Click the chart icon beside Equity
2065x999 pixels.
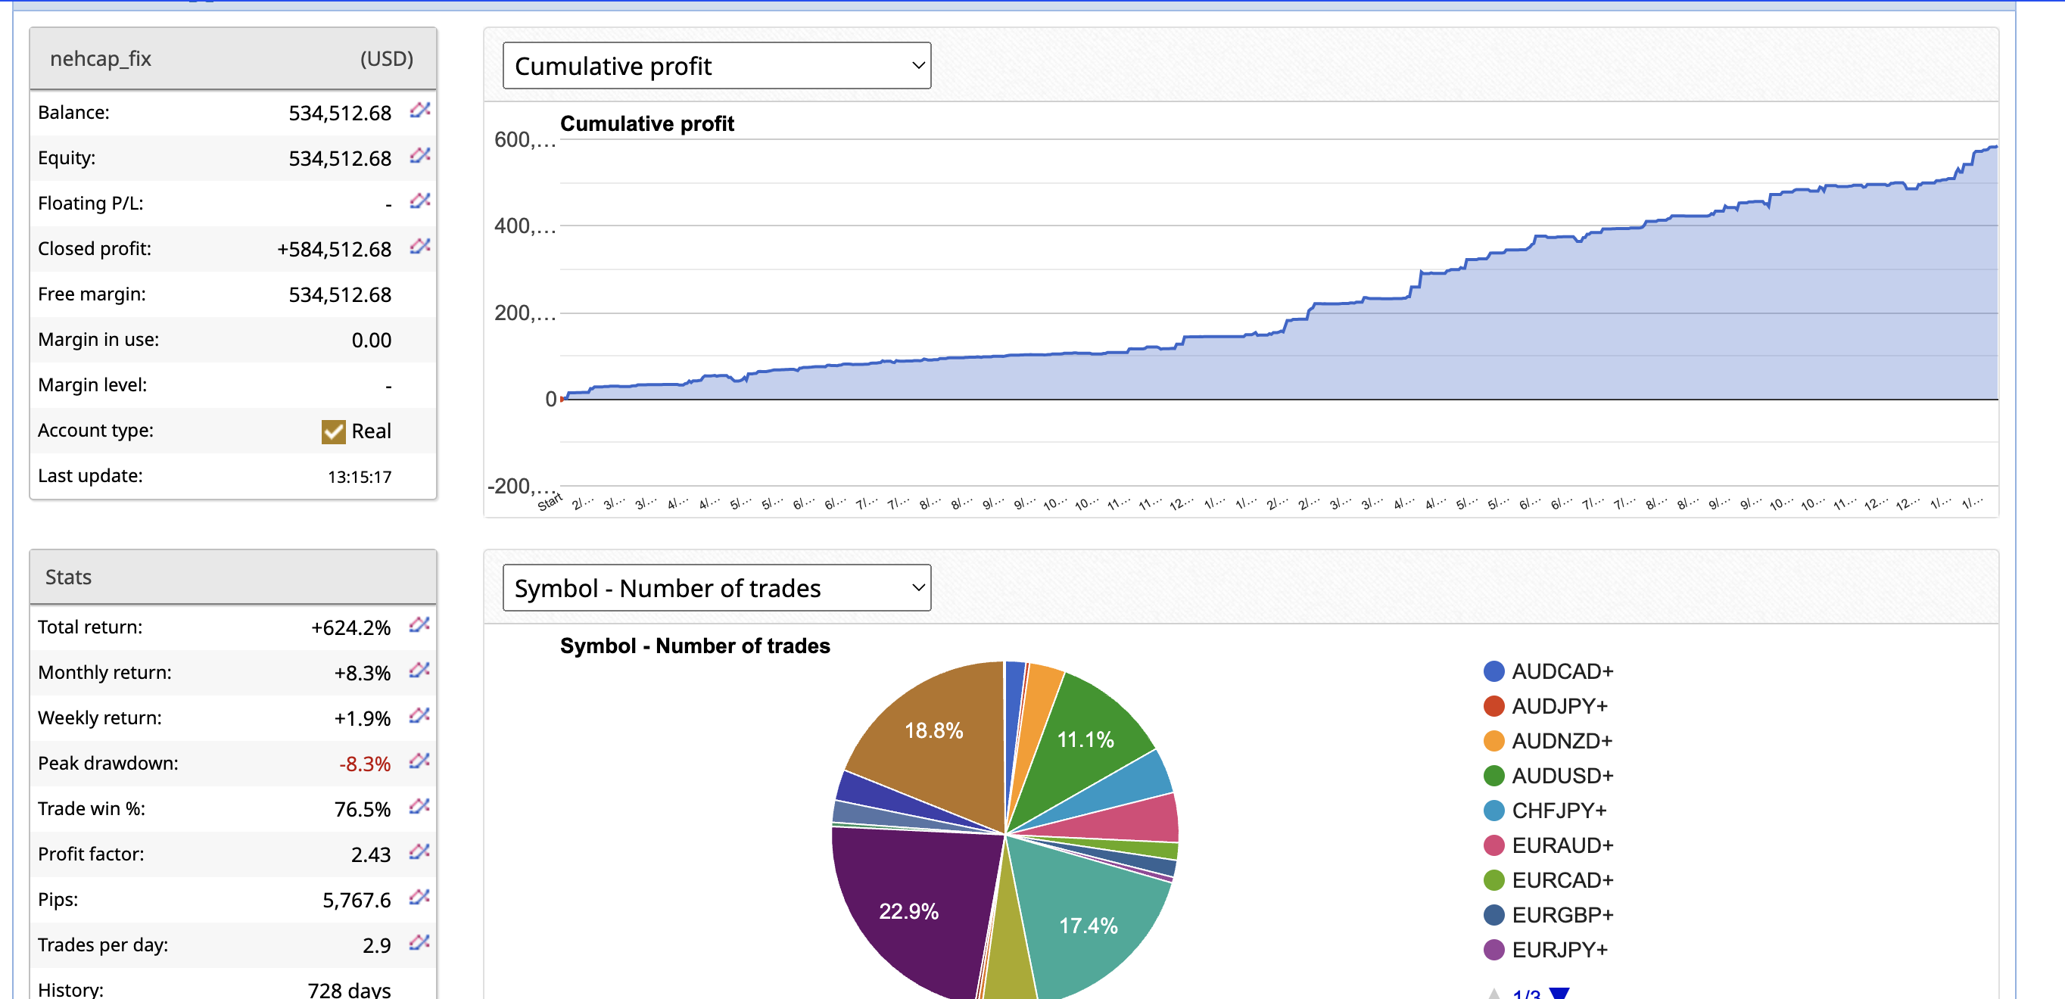pos(419,156)
